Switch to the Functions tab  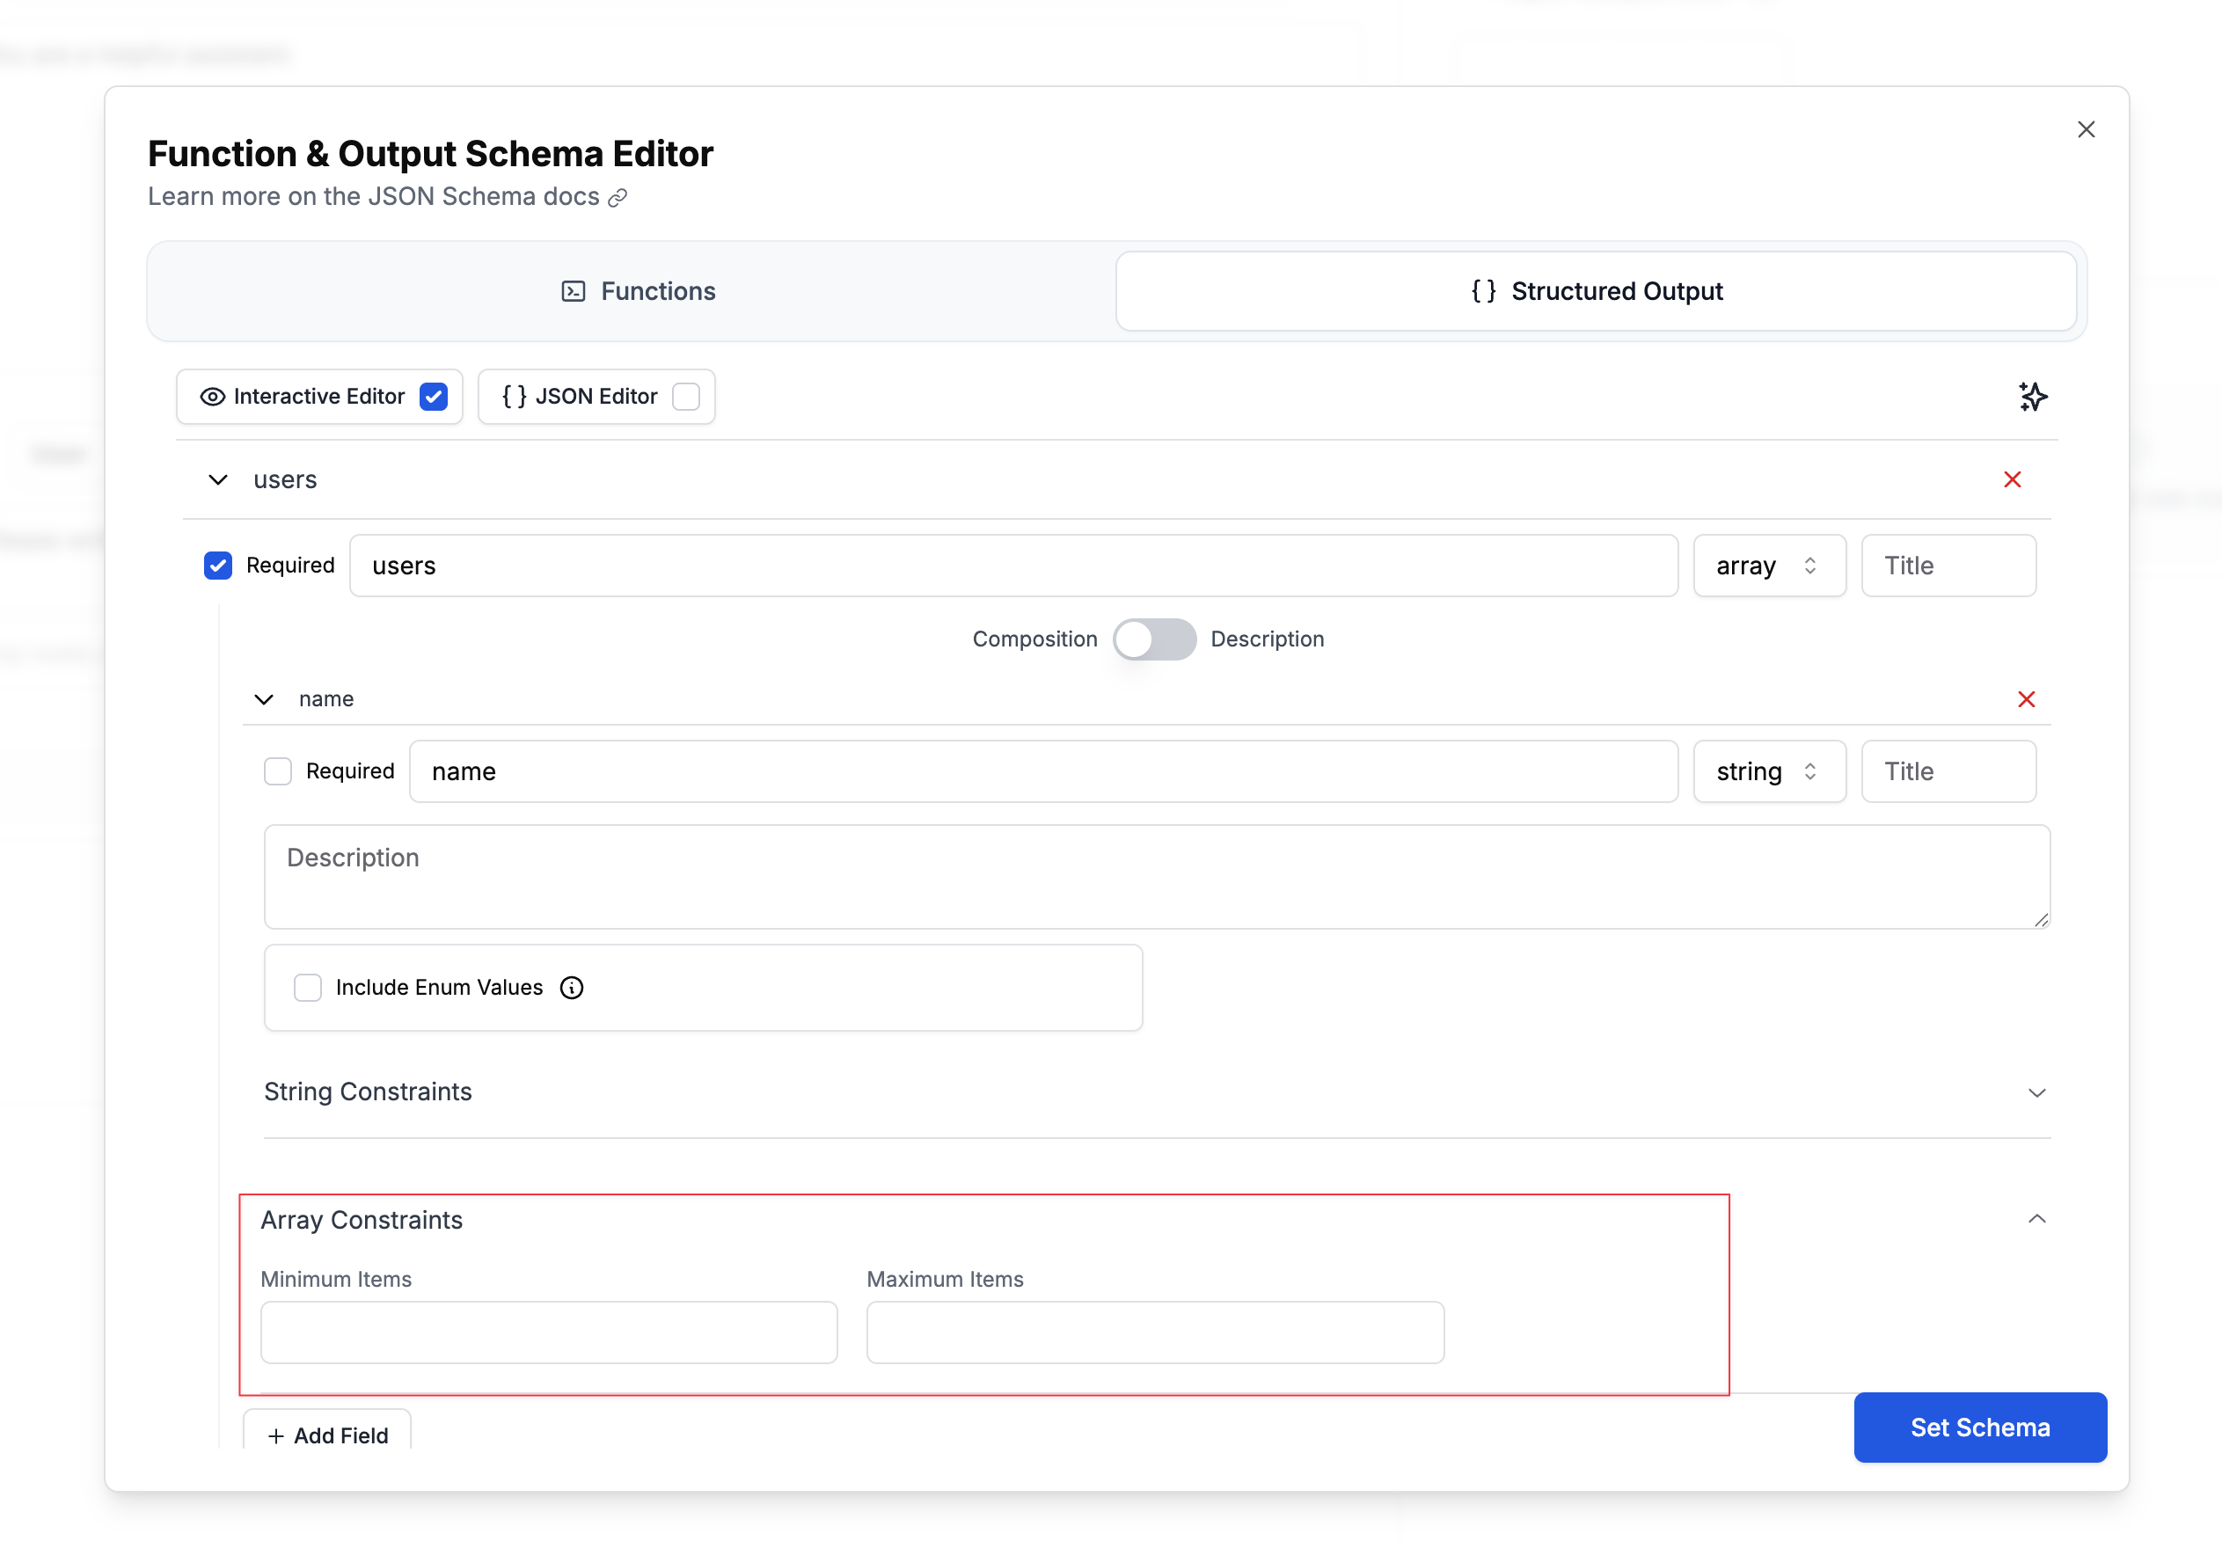638,290
